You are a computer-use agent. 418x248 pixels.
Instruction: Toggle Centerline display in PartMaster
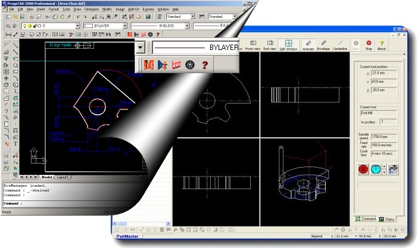click(x=340, y=45)
